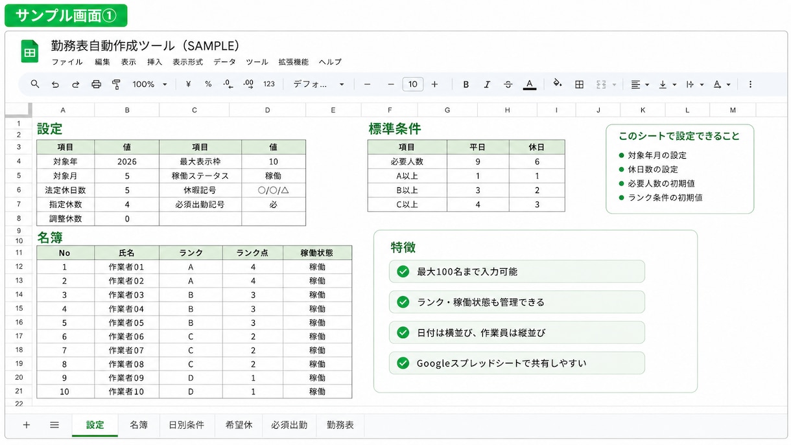Click the cell showing ○/◎/△
This screenshot has height=445, width=791.
coord(274,190)
